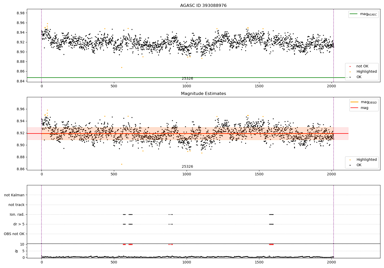This screenshot has height=268, width=384.
Task: Click the 'not track' axis label
Action: click(16, 205)
